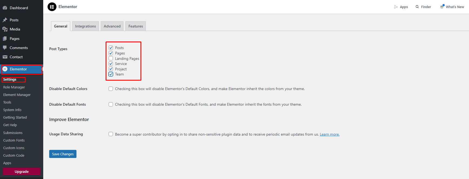Switch to the Integrations tab

pos(85,26)
